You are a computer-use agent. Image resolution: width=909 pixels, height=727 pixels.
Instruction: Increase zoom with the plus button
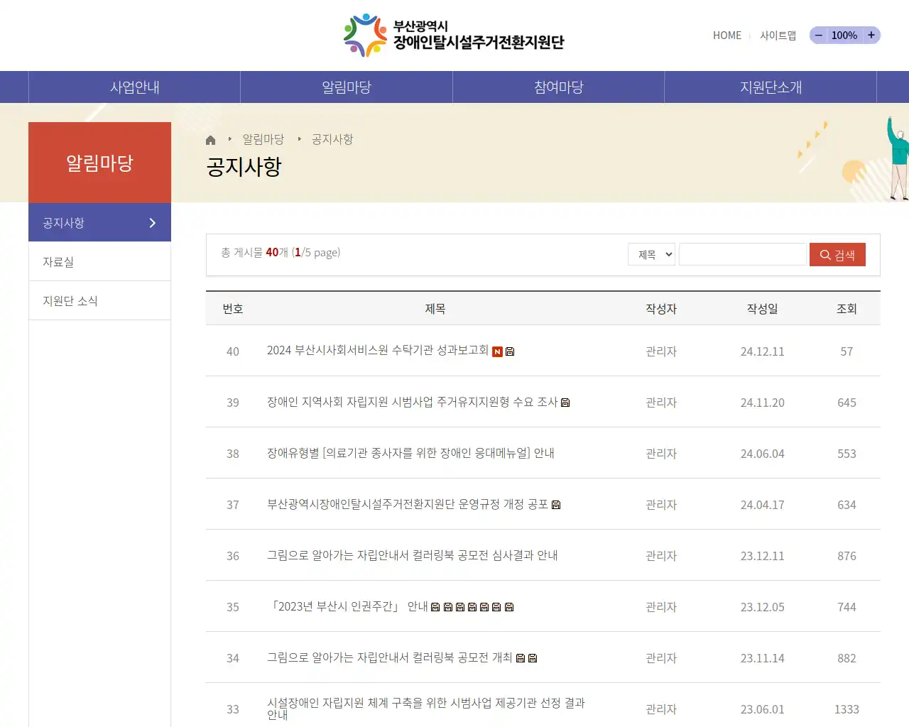pos(871,35)
